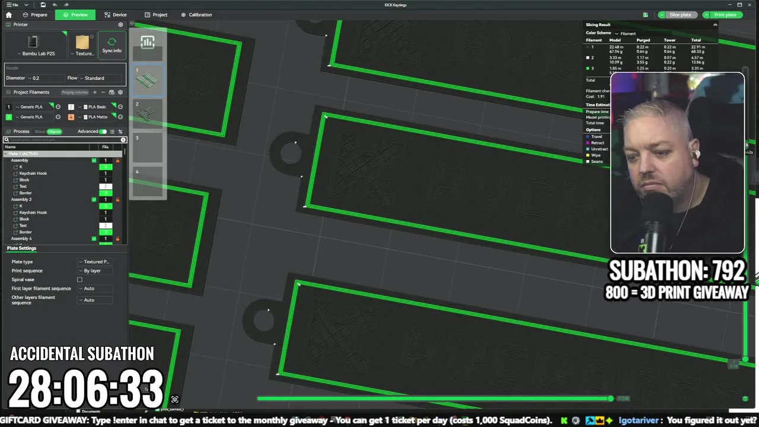Clear the search field with X icon

click(x=123, y=140)
